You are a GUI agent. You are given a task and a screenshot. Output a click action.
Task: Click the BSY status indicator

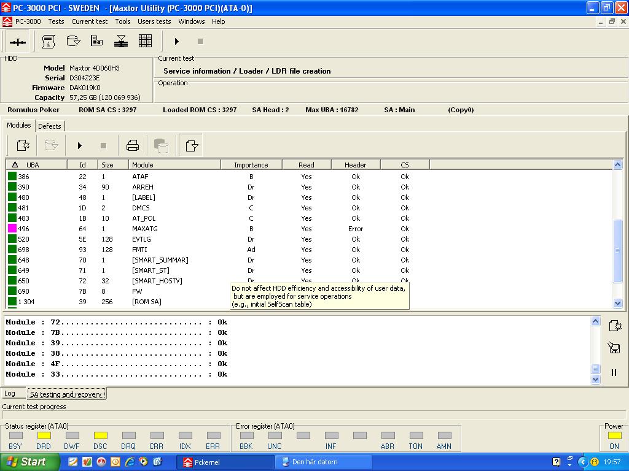15,435
